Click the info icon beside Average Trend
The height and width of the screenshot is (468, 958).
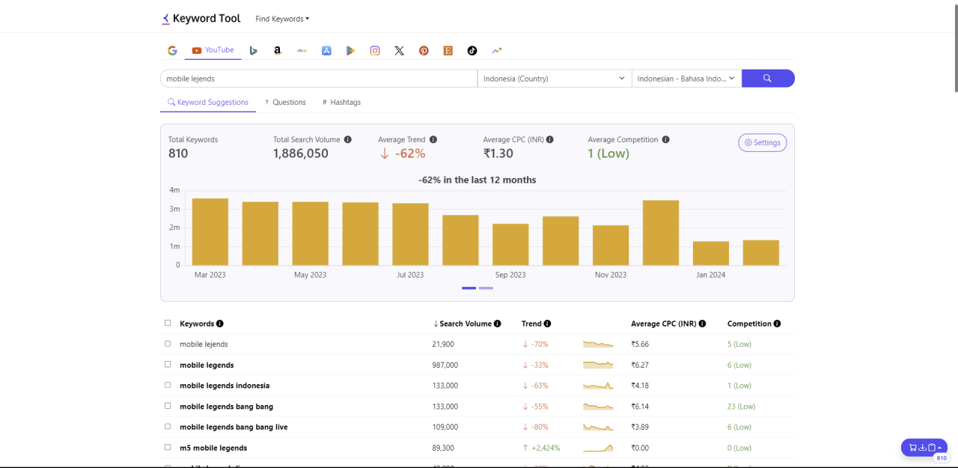(x=433, y=140)
